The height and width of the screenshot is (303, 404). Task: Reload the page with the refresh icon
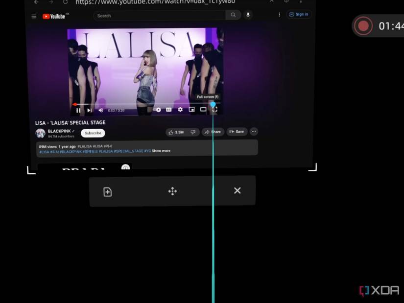pos(66,2)
